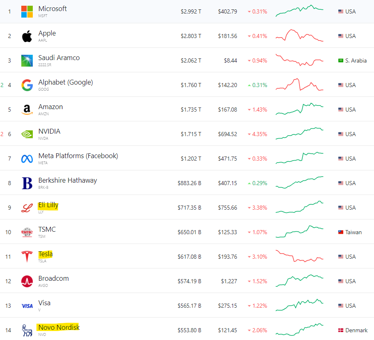Screen dimensions: 374x340
Task: Click Tesla market cap $617.08 B
Action: click(189, 257)
